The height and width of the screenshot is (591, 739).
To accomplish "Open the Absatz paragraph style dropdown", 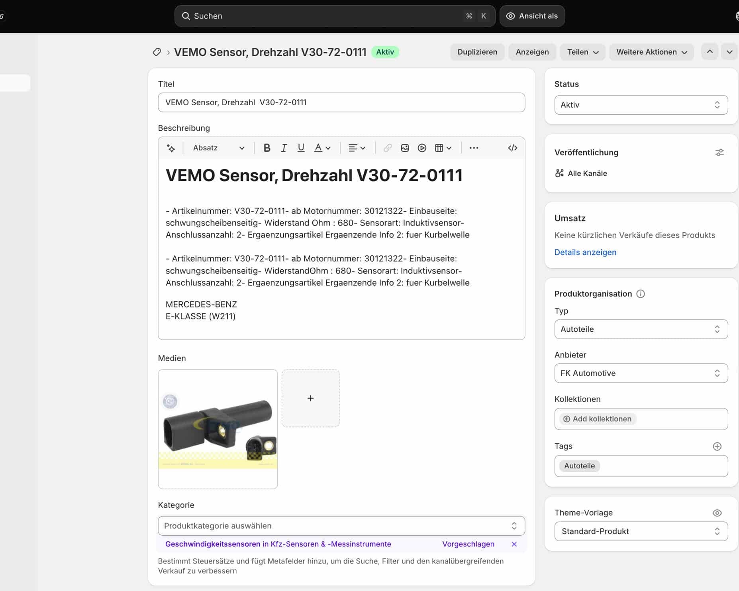I will pos(218,148).
